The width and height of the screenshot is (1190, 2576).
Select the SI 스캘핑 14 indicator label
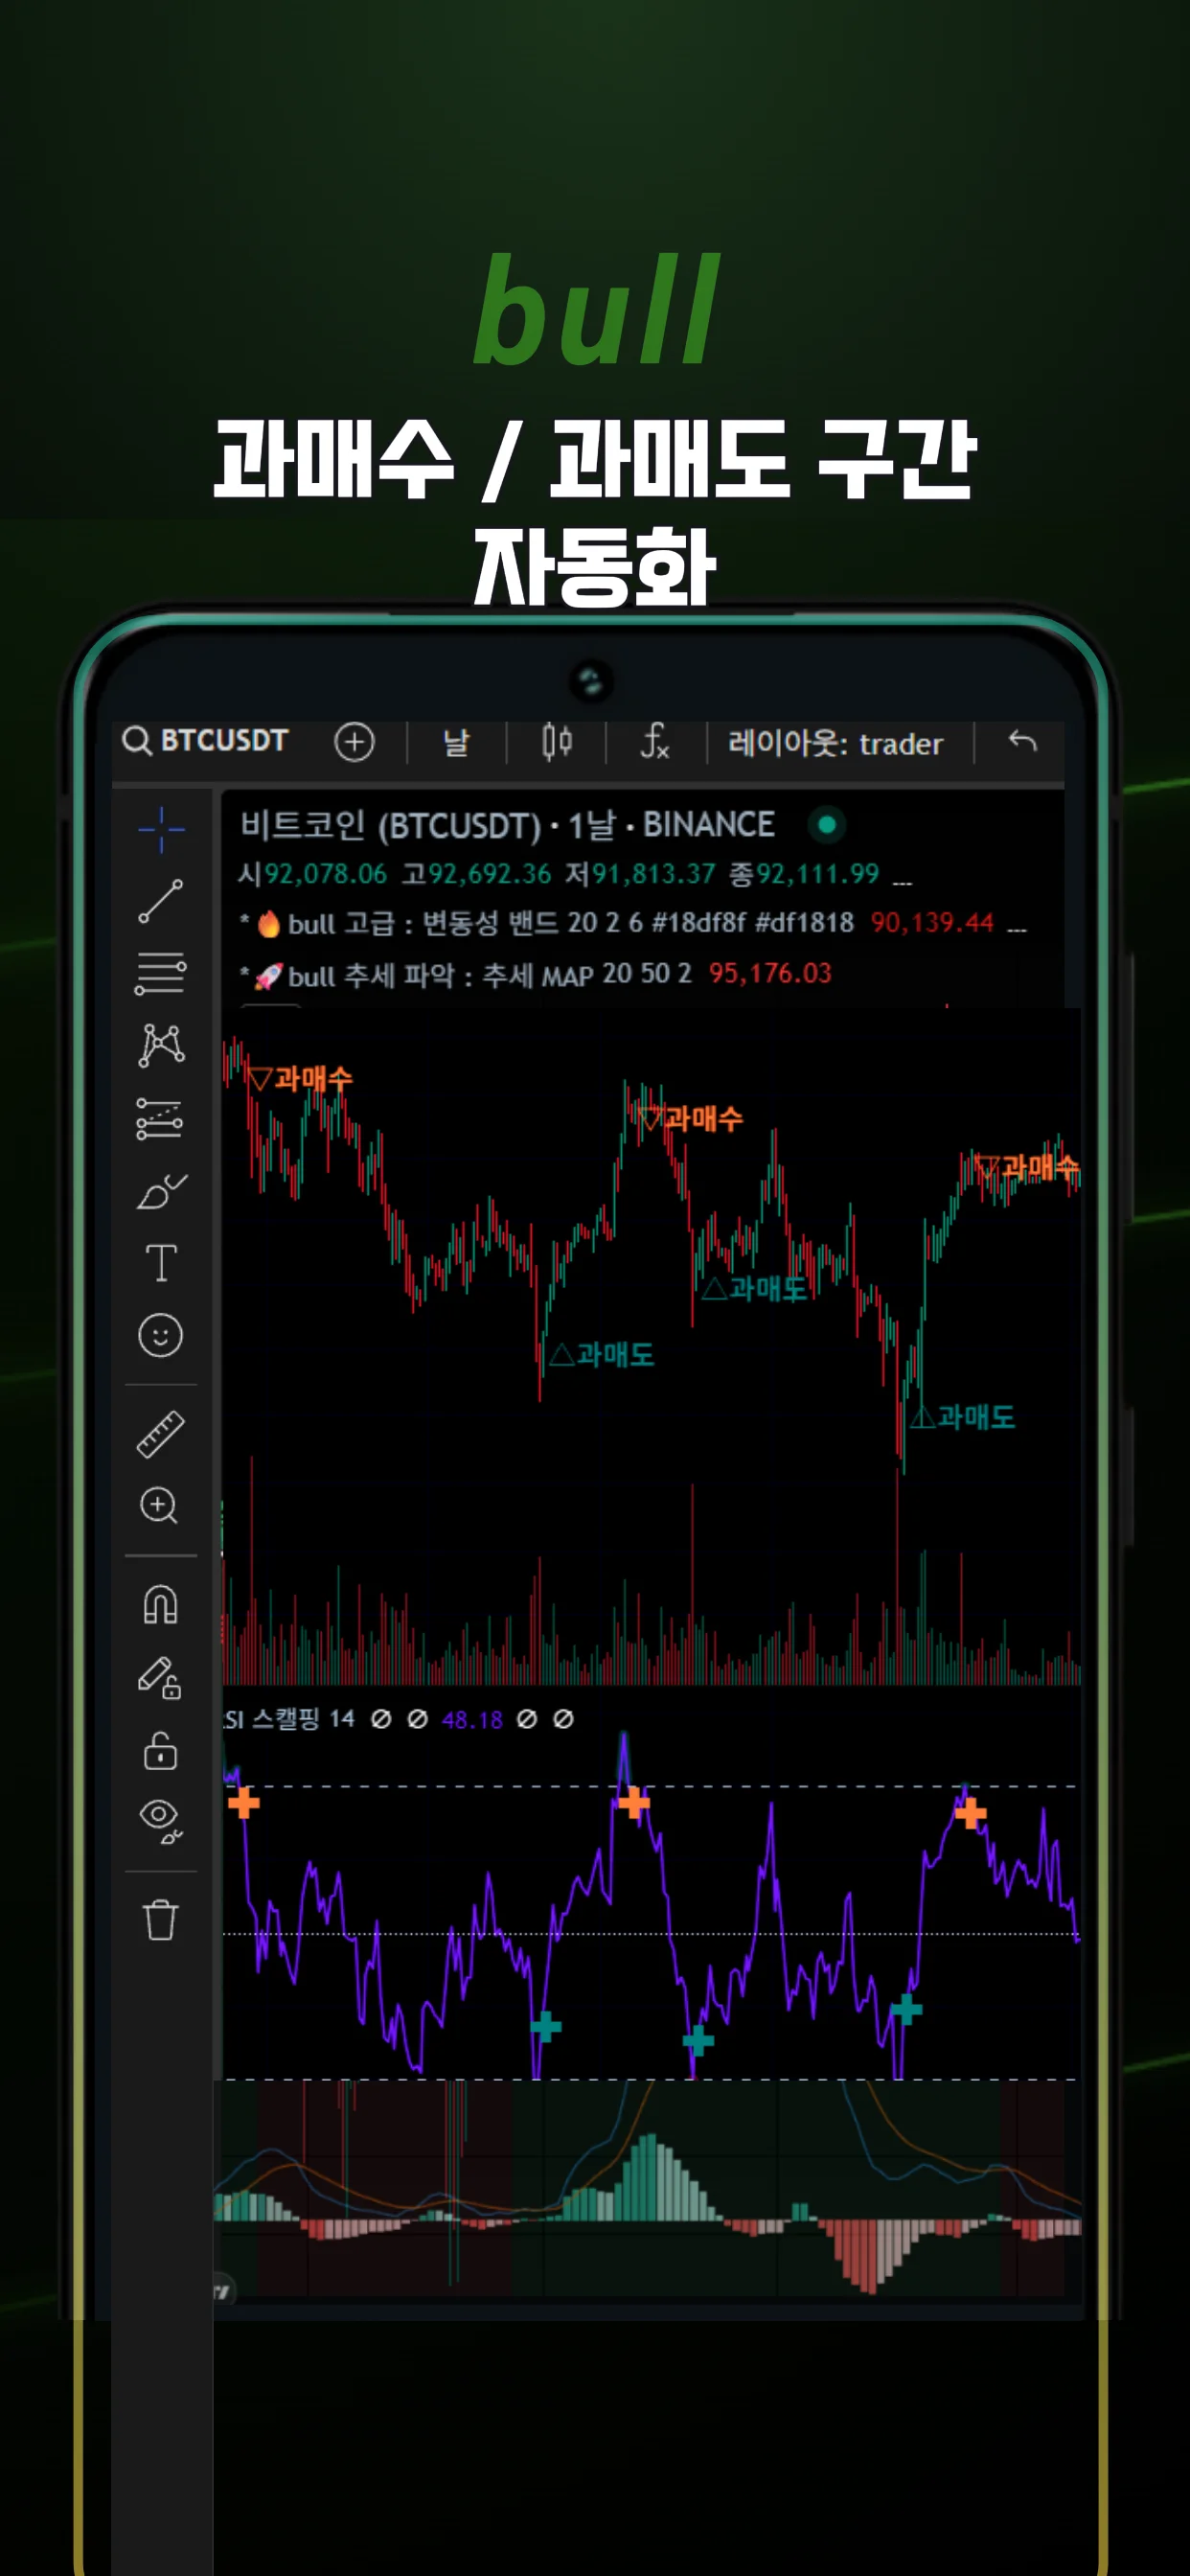pos(289,1719)
